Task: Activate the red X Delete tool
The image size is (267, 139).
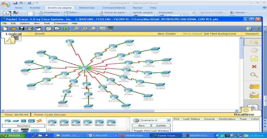Action: point(254,67)
